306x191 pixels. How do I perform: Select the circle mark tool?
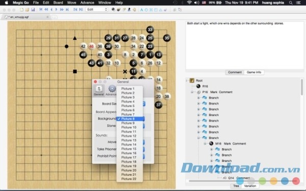pyautogui.click(x=146, y=10)
